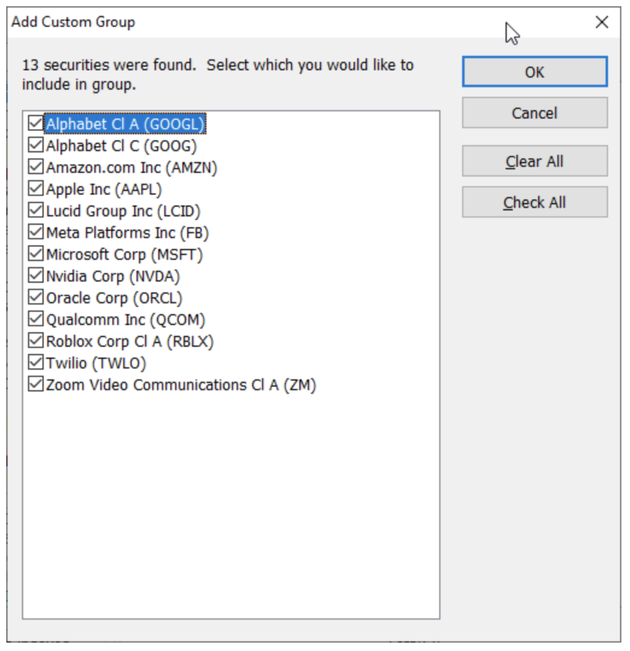
Task: Uncheck Lucid Group Inc (LCID) box
Action: pyautogui.click(x=36, y=210)
